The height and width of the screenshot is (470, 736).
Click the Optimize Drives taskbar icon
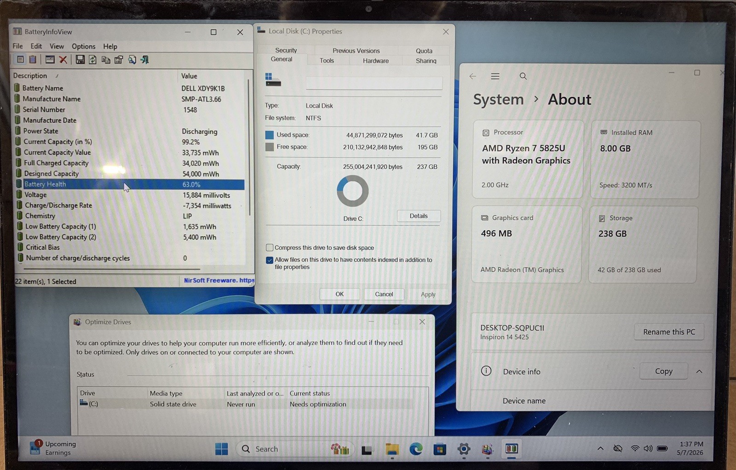tap(488, 449)
